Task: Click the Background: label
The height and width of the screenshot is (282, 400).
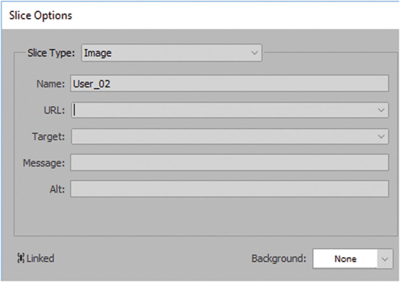Action: pyautogui.click(x=278, y=258)
